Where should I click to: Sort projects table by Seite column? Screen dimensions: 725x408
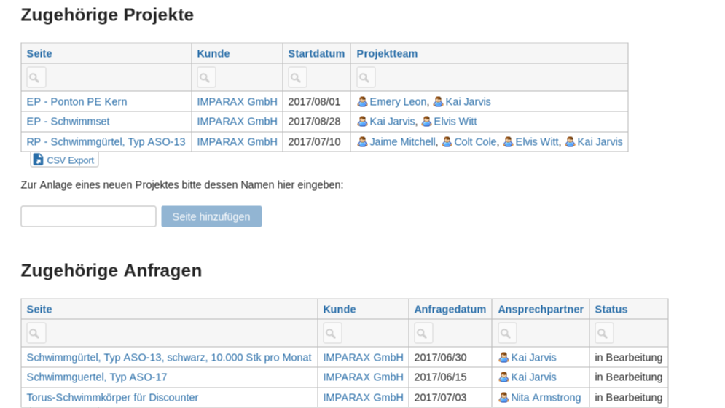tap(39, 54)
